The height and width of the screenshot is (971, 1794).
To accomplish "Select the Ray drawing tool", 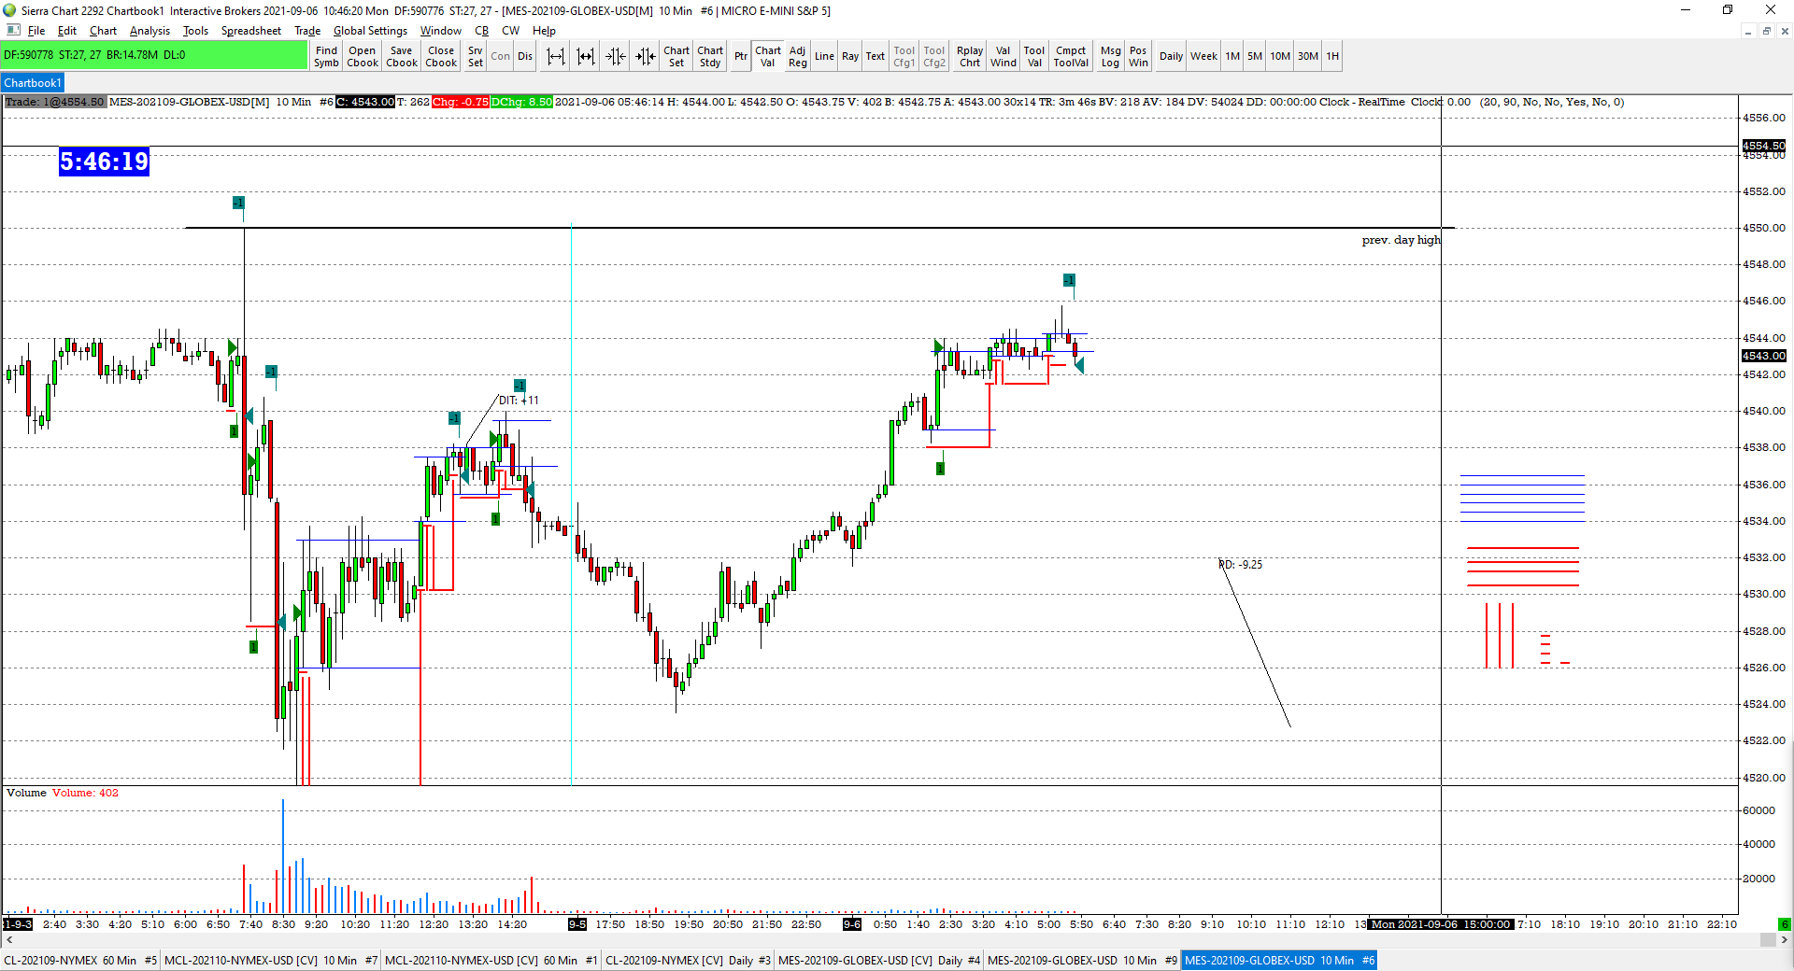I will click(850, 57).
